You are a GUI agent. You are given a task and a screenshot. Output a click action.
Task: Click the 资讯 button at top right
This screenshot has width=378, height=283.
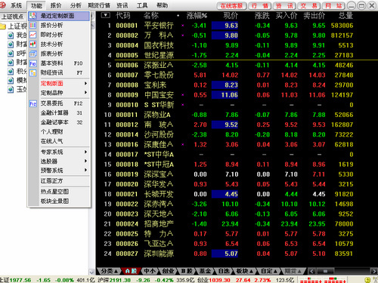point(284,6)
